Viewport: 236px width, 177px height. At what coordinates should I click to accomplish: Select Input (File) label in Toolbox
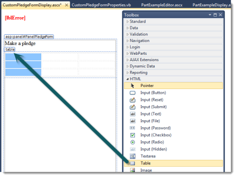pos(150,121)
